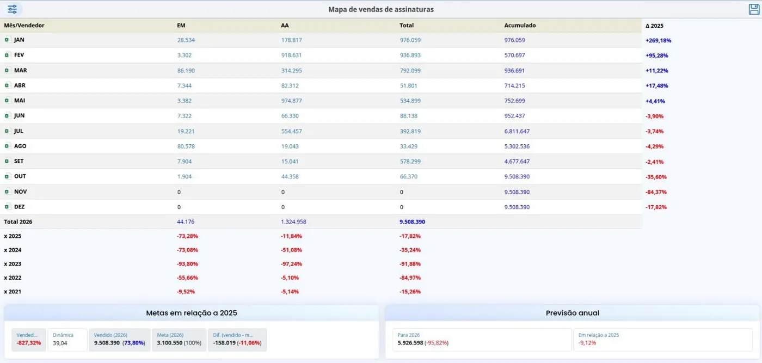Click the Δ 2025 column header
Screen dimensions: 762x363
tap(654, 26)
